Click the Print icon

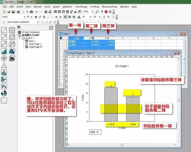(x=18, y=12)
